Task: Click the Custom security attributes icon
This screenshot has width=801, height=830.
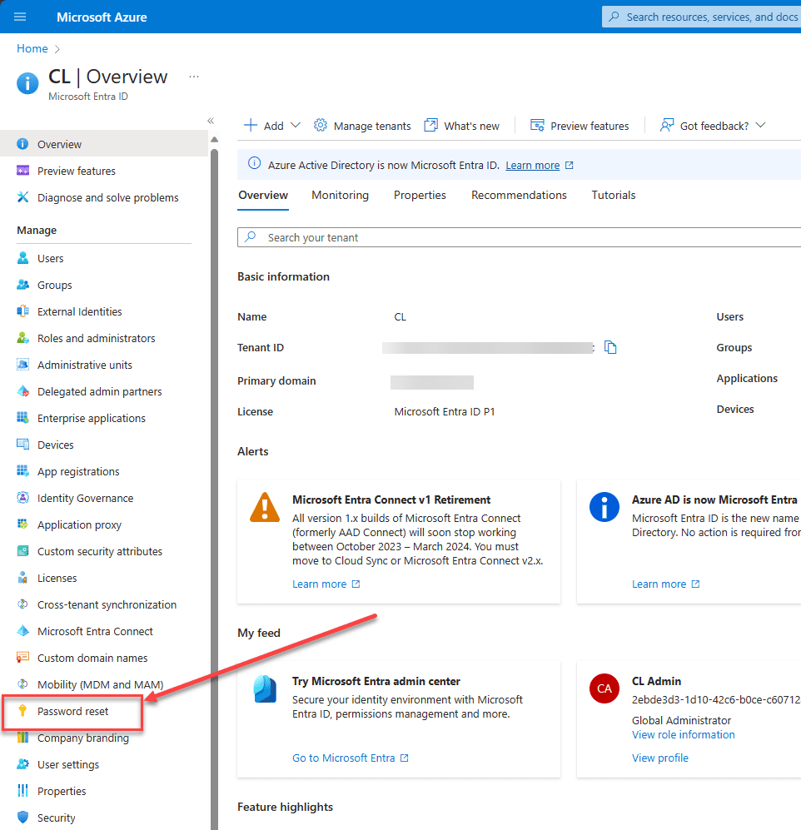Action: pos(22,551)
